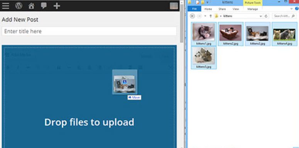Open Customize Quick Access Toolbar dropdown
Viewport: 299px width, 148px height.
(x=207, y=2)
